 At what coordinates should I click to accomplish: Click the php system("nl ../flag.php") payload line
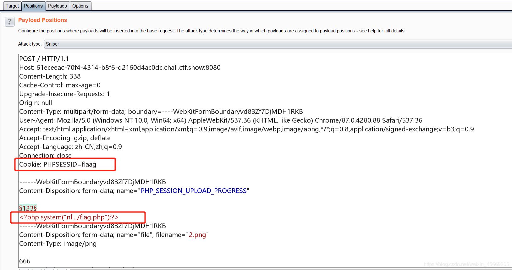pos(69,217)
